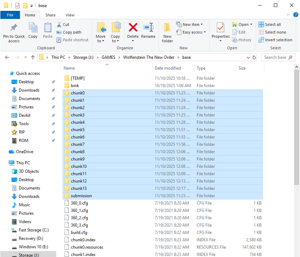Collapse the ribbon with chevron arrow
300x257 pixels.
point(288,15)
